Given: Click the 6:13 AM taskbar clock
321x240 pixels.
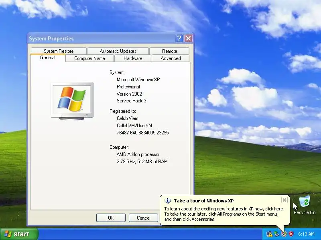Looking at the screenshot, I should pyautogui.click(x=306, y=234).
